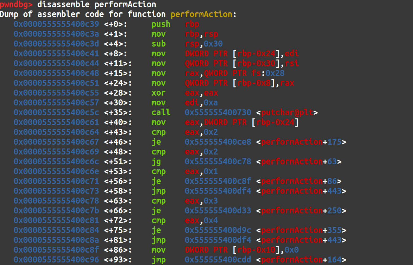Click the address 0x555555400cdd on the last line
The height and width of the screenshot is (265, 413).
[218, 260]
